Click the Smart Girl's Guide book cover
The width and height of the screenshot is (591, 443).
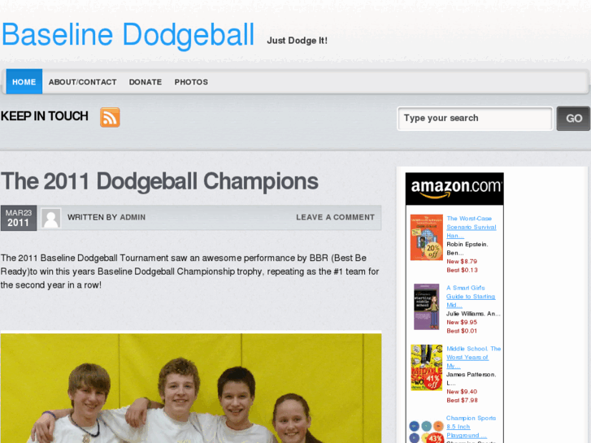[427, 306]
